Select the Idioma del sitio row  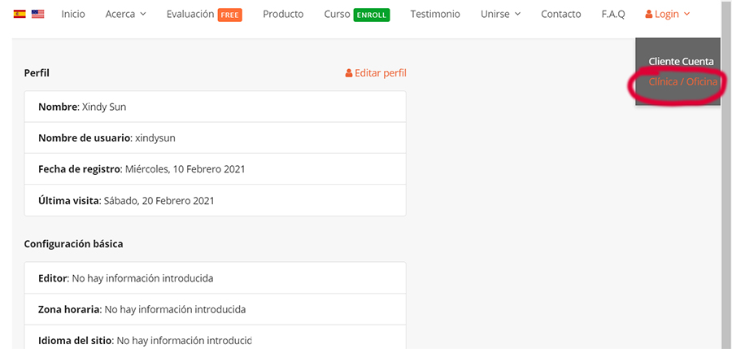click(x=216, y=338)
